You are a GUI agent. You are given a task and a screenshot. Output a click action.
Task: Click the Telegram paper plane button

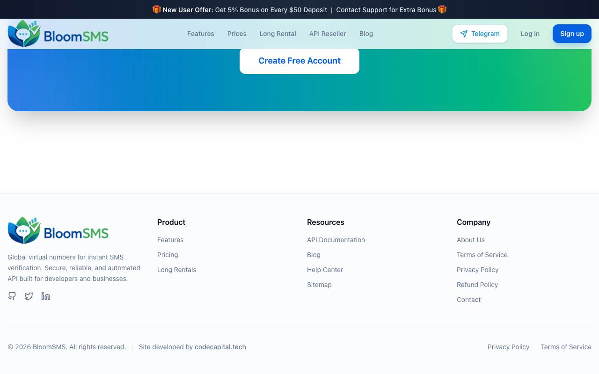coord(480,34)
